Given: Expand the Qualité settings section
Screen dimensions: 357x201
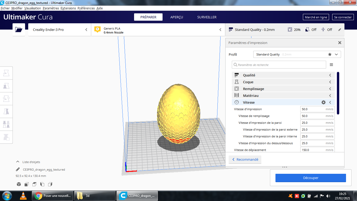Looking at the screenshot, I should pyautogui.click(x=283, y=75).
